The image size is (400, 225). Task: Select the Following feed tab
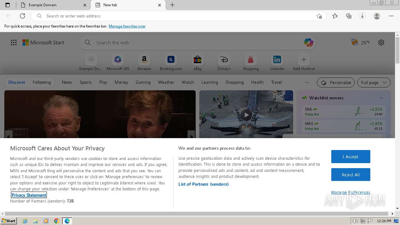tap(42, 82)
